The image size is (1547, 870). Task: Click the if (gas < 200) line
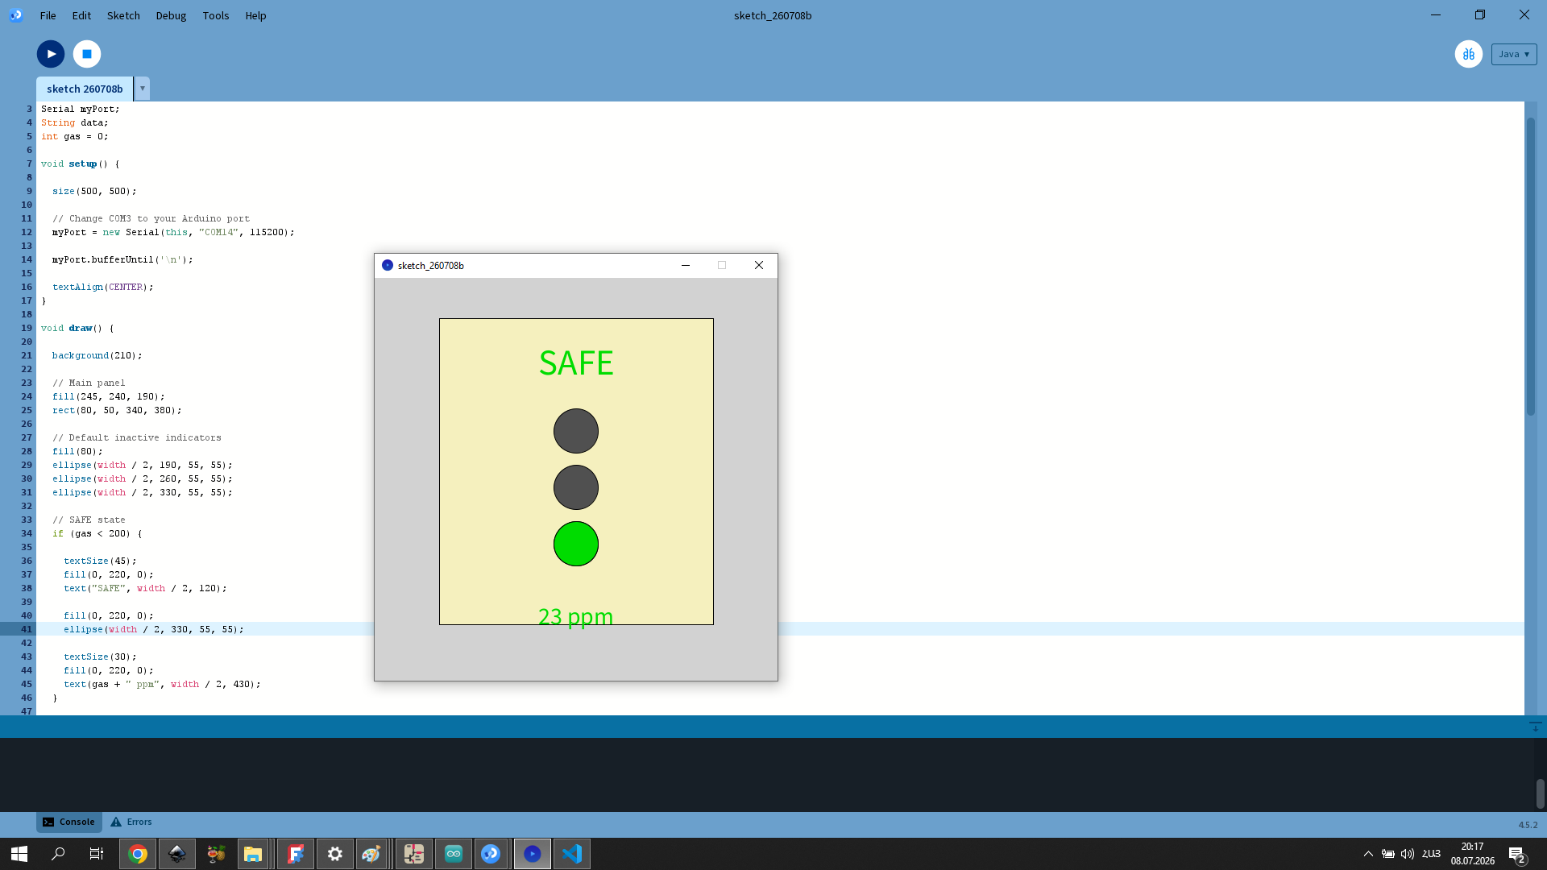97,533
